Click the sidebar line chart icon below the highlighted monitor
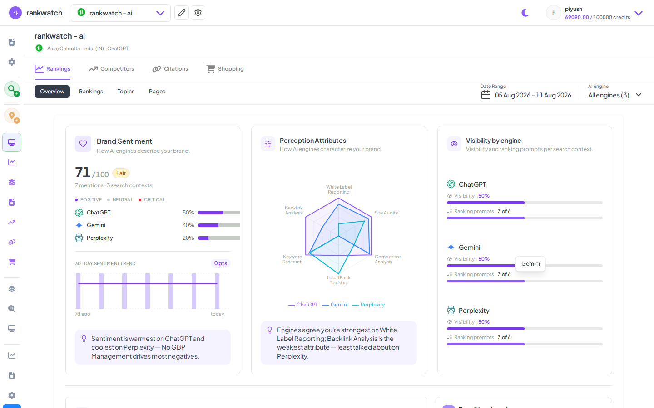The height and width of the screenshot is (408, 654). [12, 162]
